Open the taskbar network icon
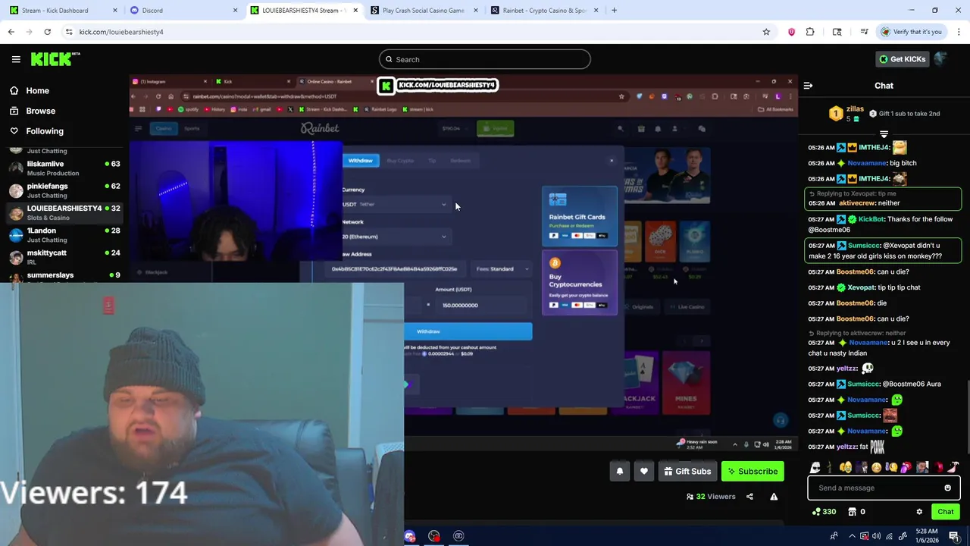This screenshot has width=970, height=546. pyautogui.click(x=889, y=536)
